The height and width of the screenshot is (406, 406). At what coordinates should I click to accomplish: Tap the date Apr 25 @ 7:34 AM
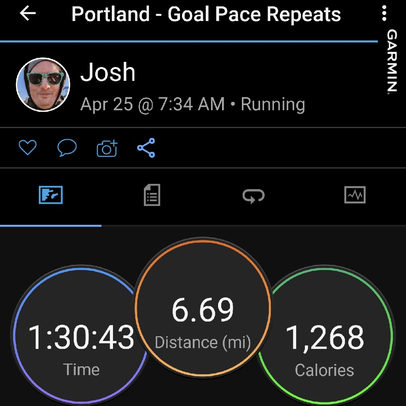click(x=153, y=104)
